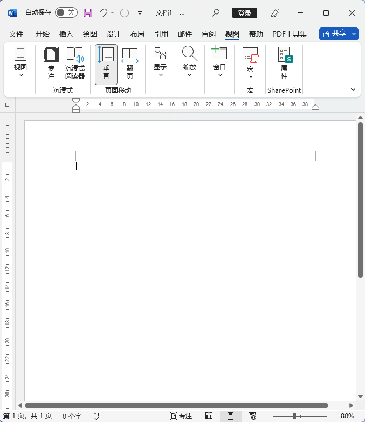Image resolution: width=365 pixels, height=422 pixels.
Task: Click the 共享 share button
Action: pos(334,33)
